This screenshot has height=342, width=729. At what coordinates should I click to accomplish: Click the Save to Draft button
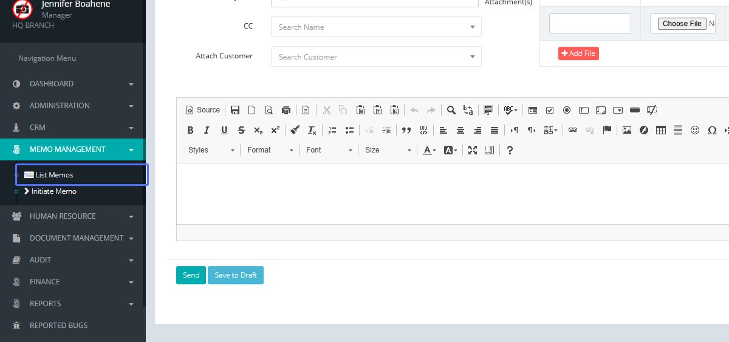(236, 275)
